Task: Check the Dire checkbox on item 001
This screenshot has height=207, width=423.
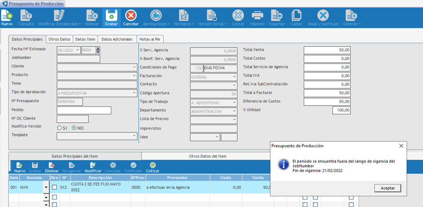Action: tap(54, 187)
